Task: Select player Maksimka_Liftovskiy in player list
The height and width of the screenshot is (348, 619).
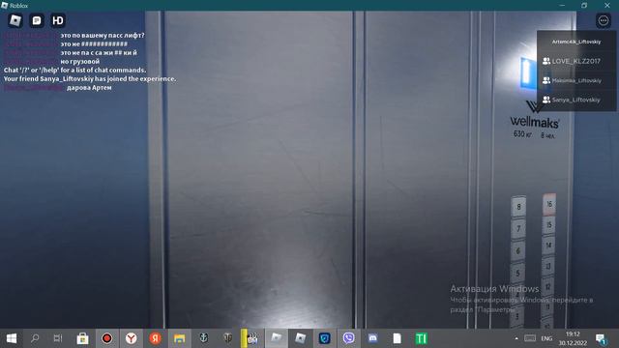Action: click(x=576, y=80)
